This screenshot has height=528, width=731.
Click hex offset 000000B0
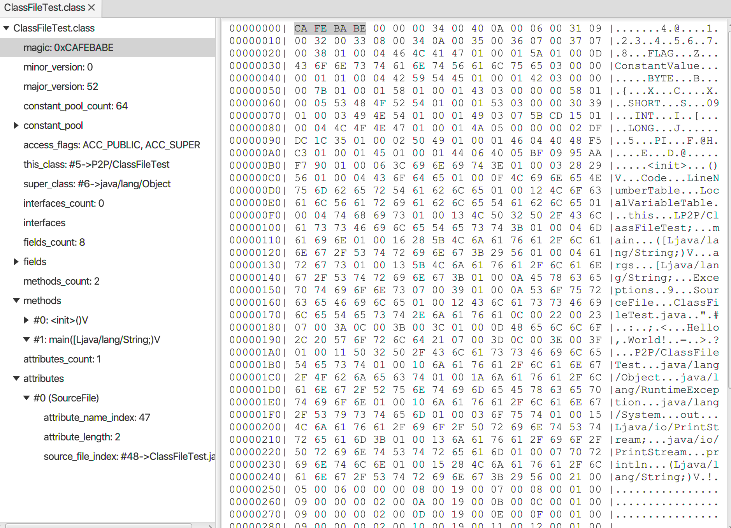click(255, 165)
